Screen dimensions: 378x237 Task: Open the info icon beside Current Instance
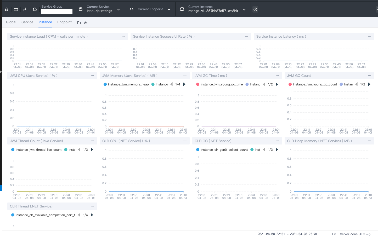(255, 9)
